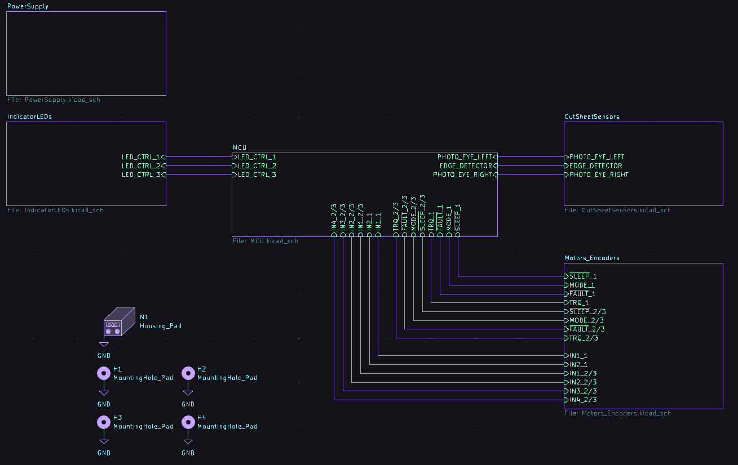Click the MountingHole_Pad value next to H2

click(x=227, y=378)
